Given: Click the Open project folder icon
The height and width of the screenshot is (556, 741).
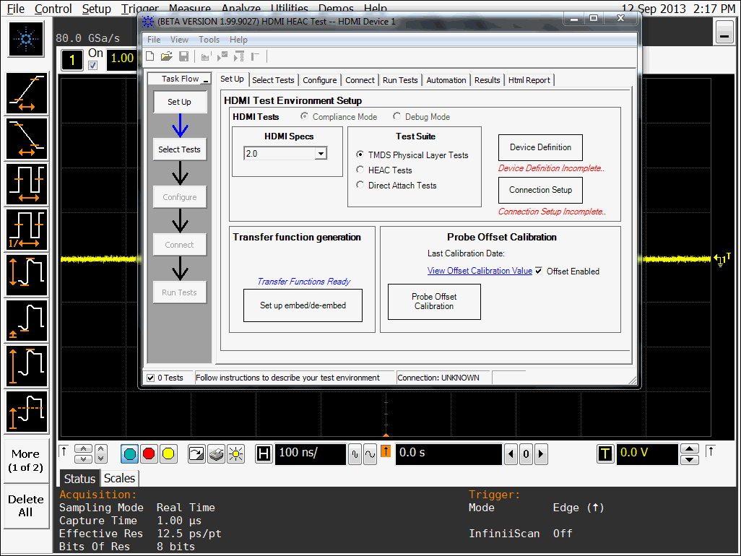Looking at the screenshot, I should pos(166,56).
